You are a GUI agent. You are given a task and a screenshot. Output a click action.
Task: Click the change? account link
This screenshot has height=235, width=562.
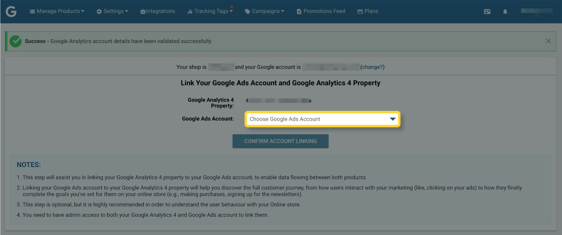(372, 67)
